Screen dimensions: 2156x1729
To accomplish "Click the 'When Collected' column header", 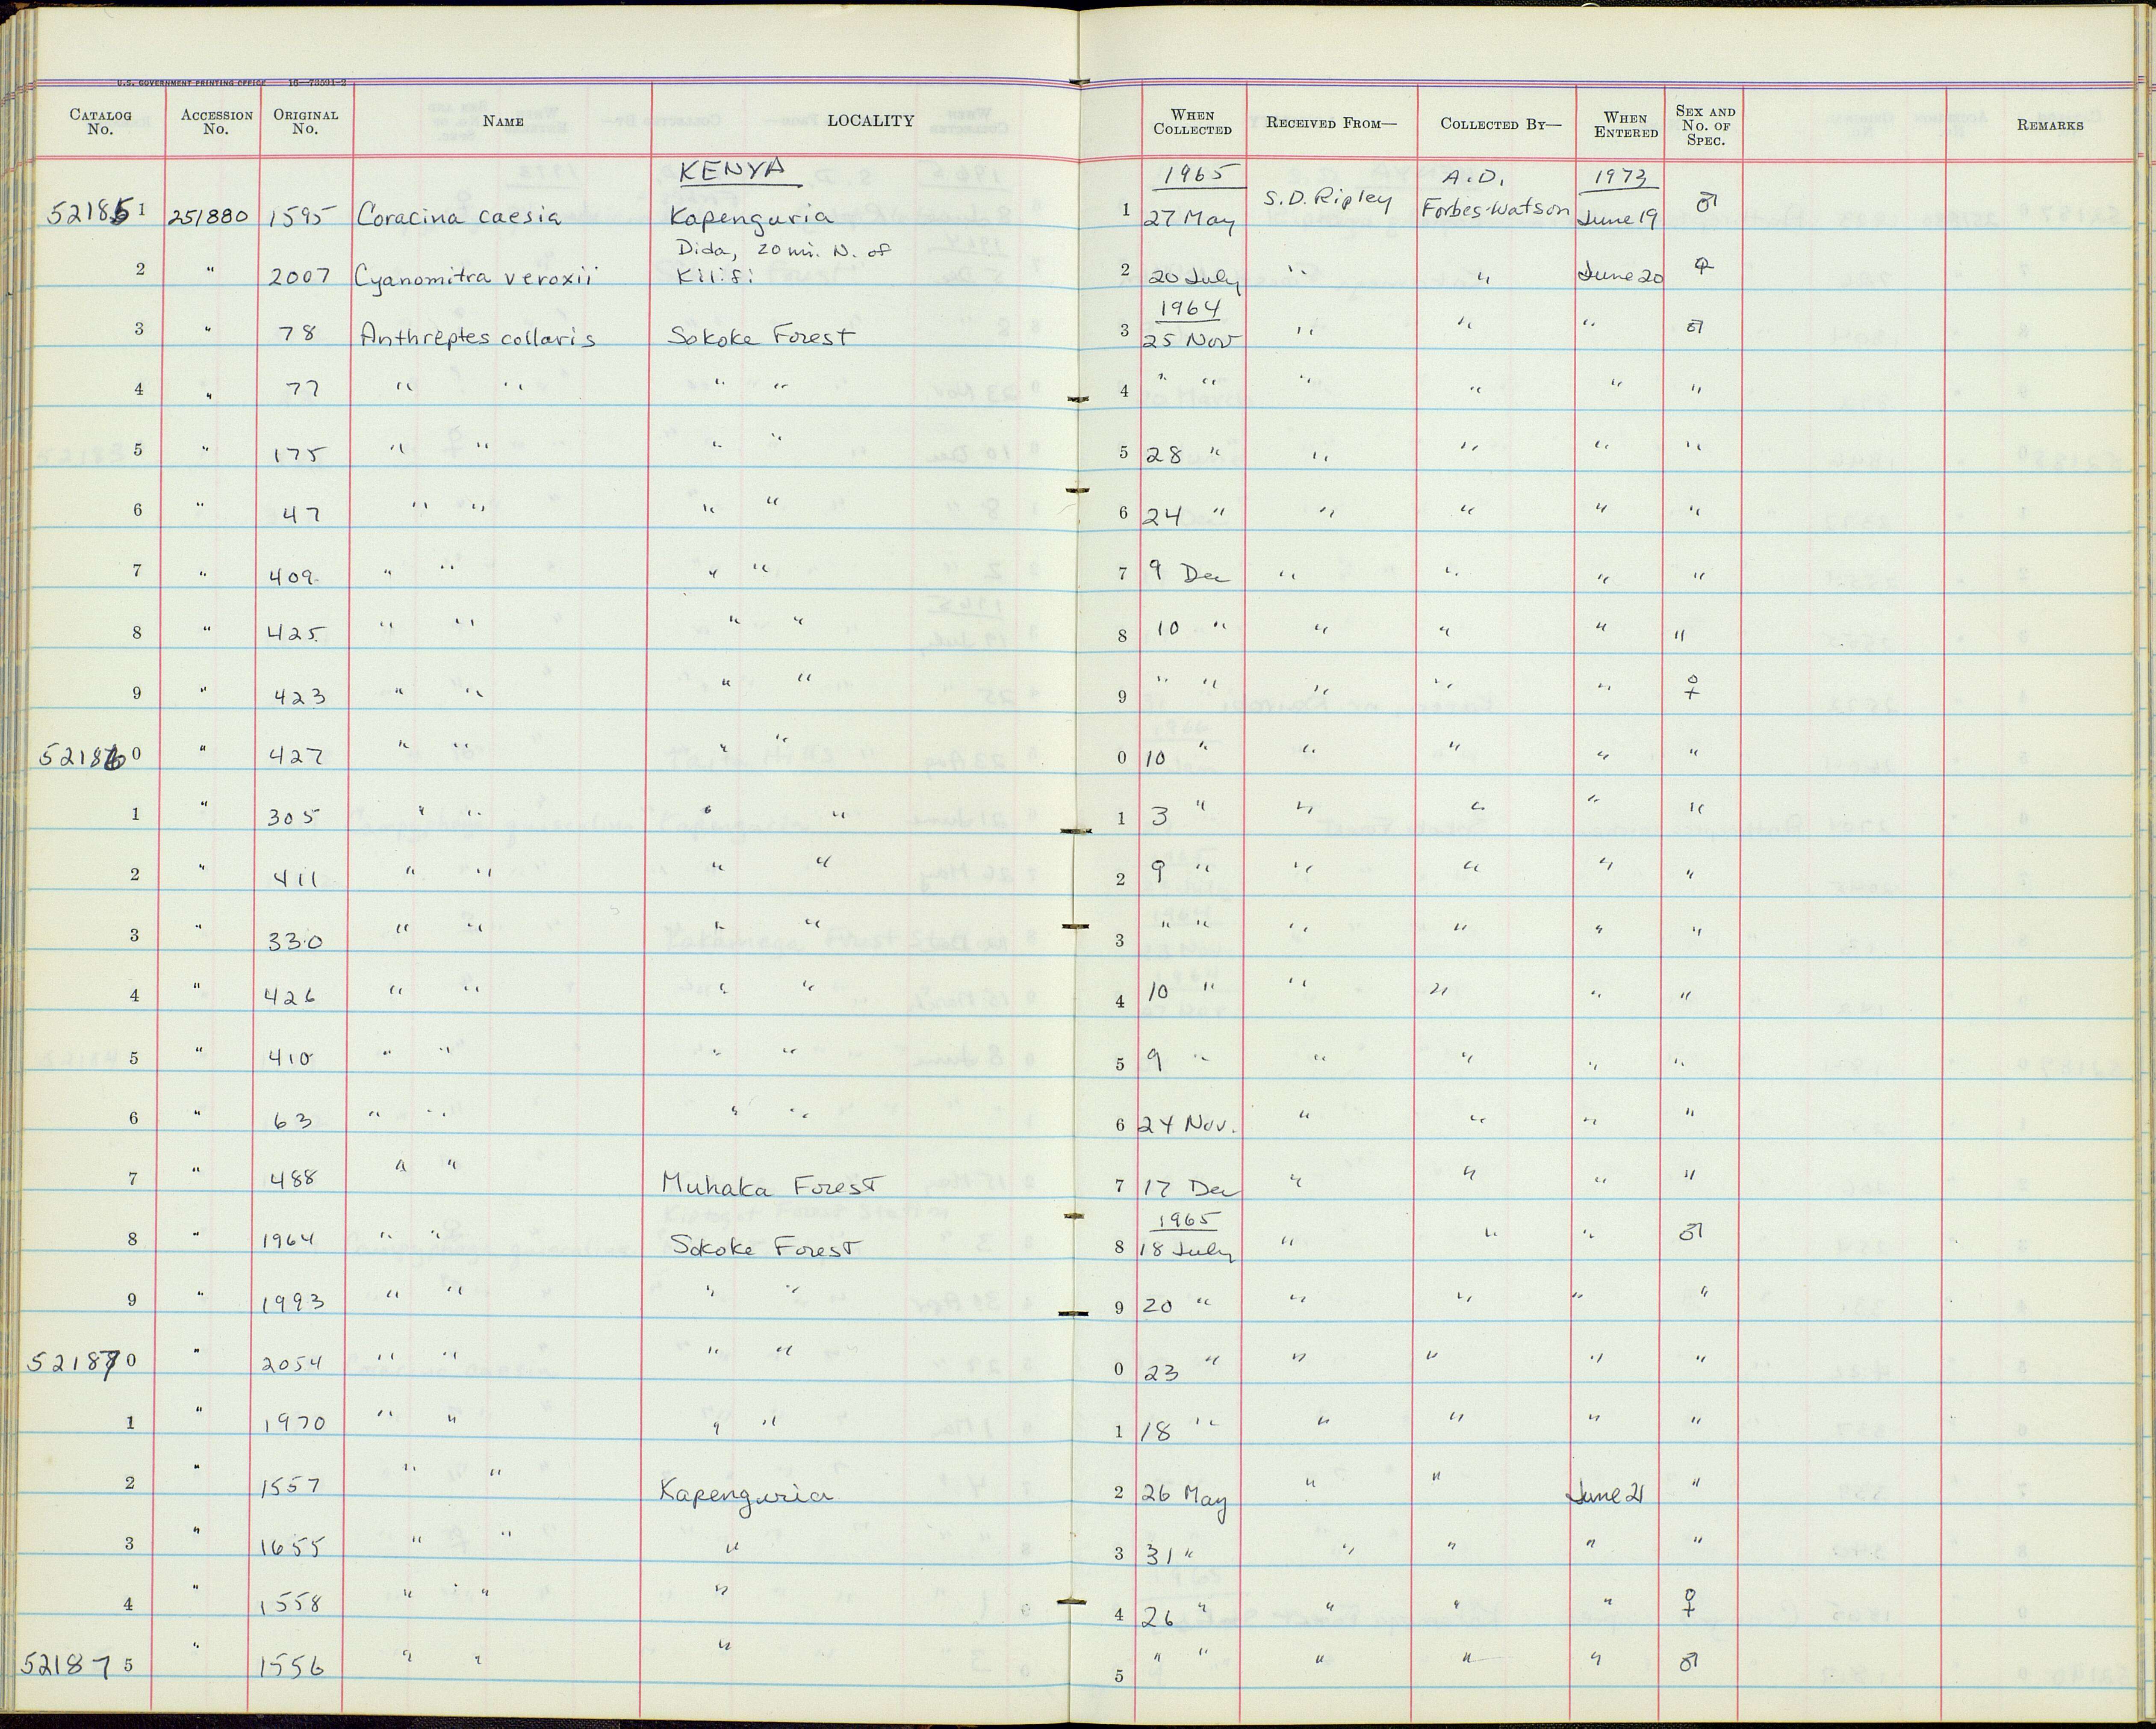I will click(x=1193, y=122).
